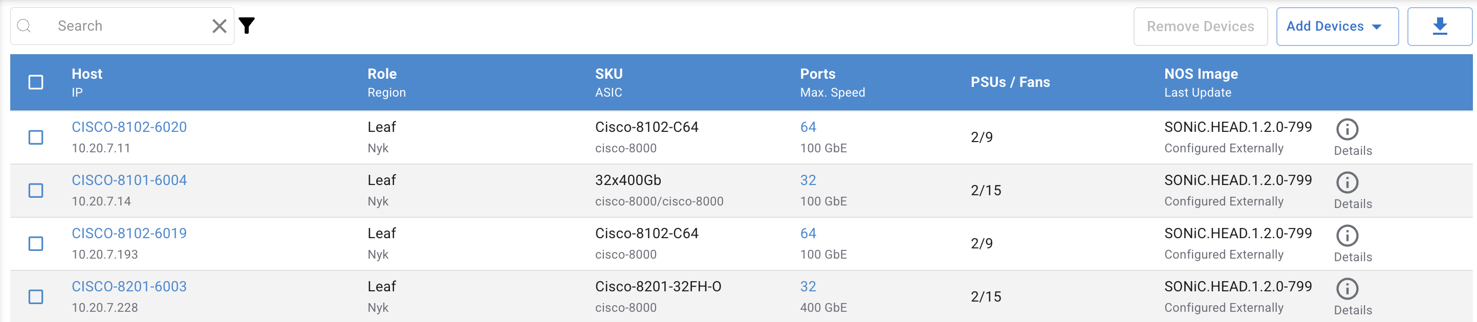The image size is (1477, 322).
Task: Click the download icon button
Action: click(x=1439, y=27)
